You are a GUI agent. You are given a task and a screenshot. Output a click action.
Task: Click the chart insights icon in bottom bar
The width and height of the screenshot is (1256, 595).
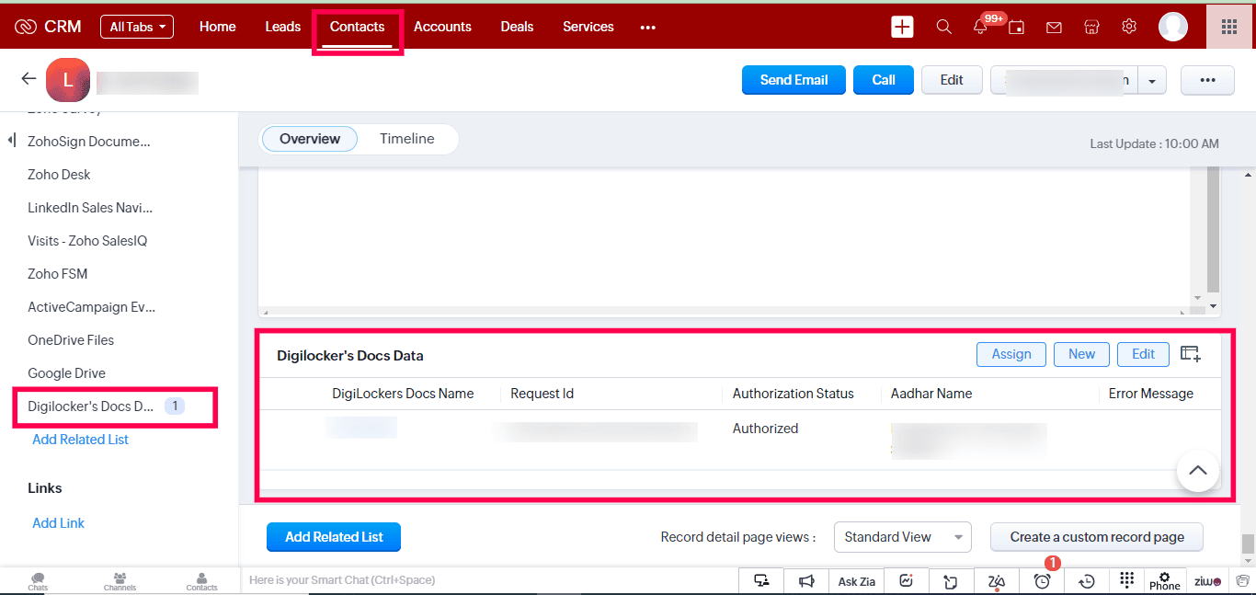(x=907, y=581)
